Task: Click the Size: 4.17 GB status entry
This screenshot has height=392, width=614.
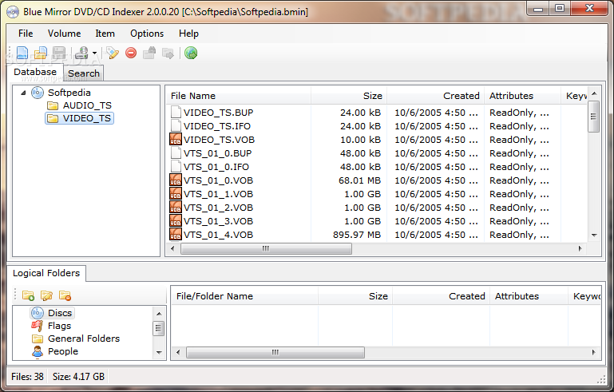Action: click(78, 377)
